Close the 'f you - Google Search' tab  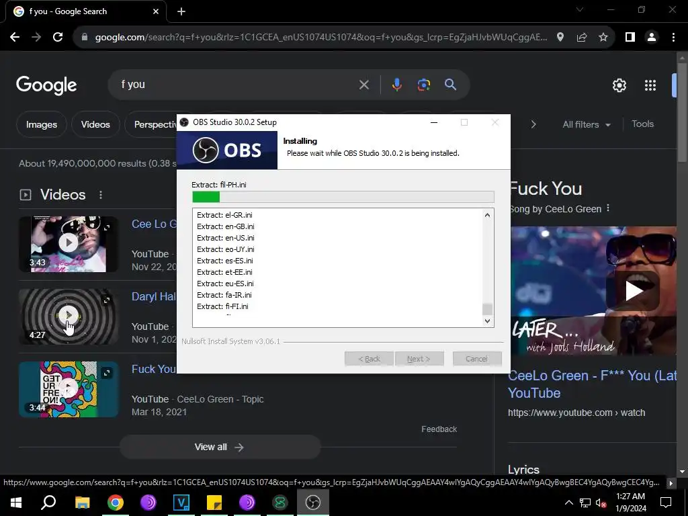[x=156, y=11]
